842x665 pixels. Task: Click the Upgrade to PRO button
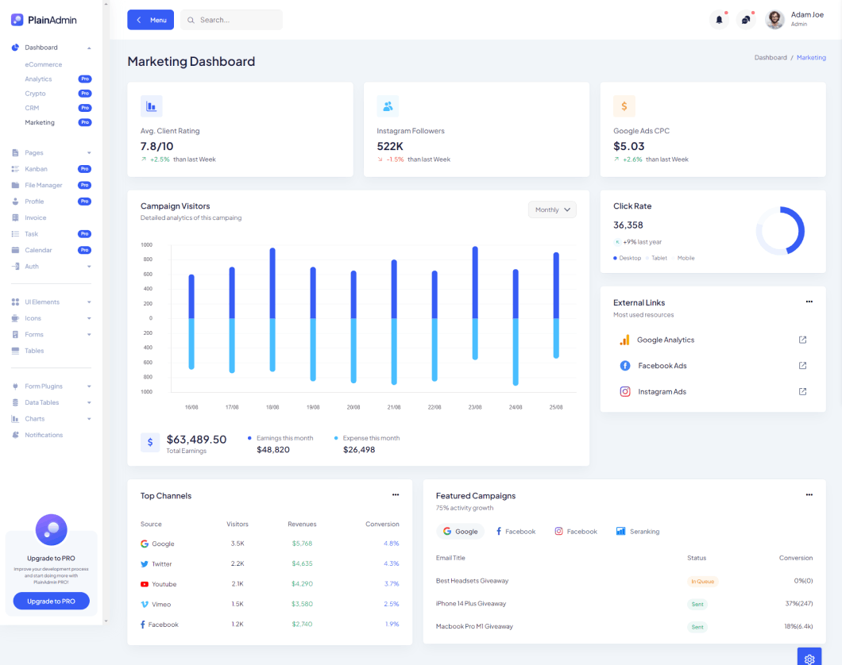[51, 601]
